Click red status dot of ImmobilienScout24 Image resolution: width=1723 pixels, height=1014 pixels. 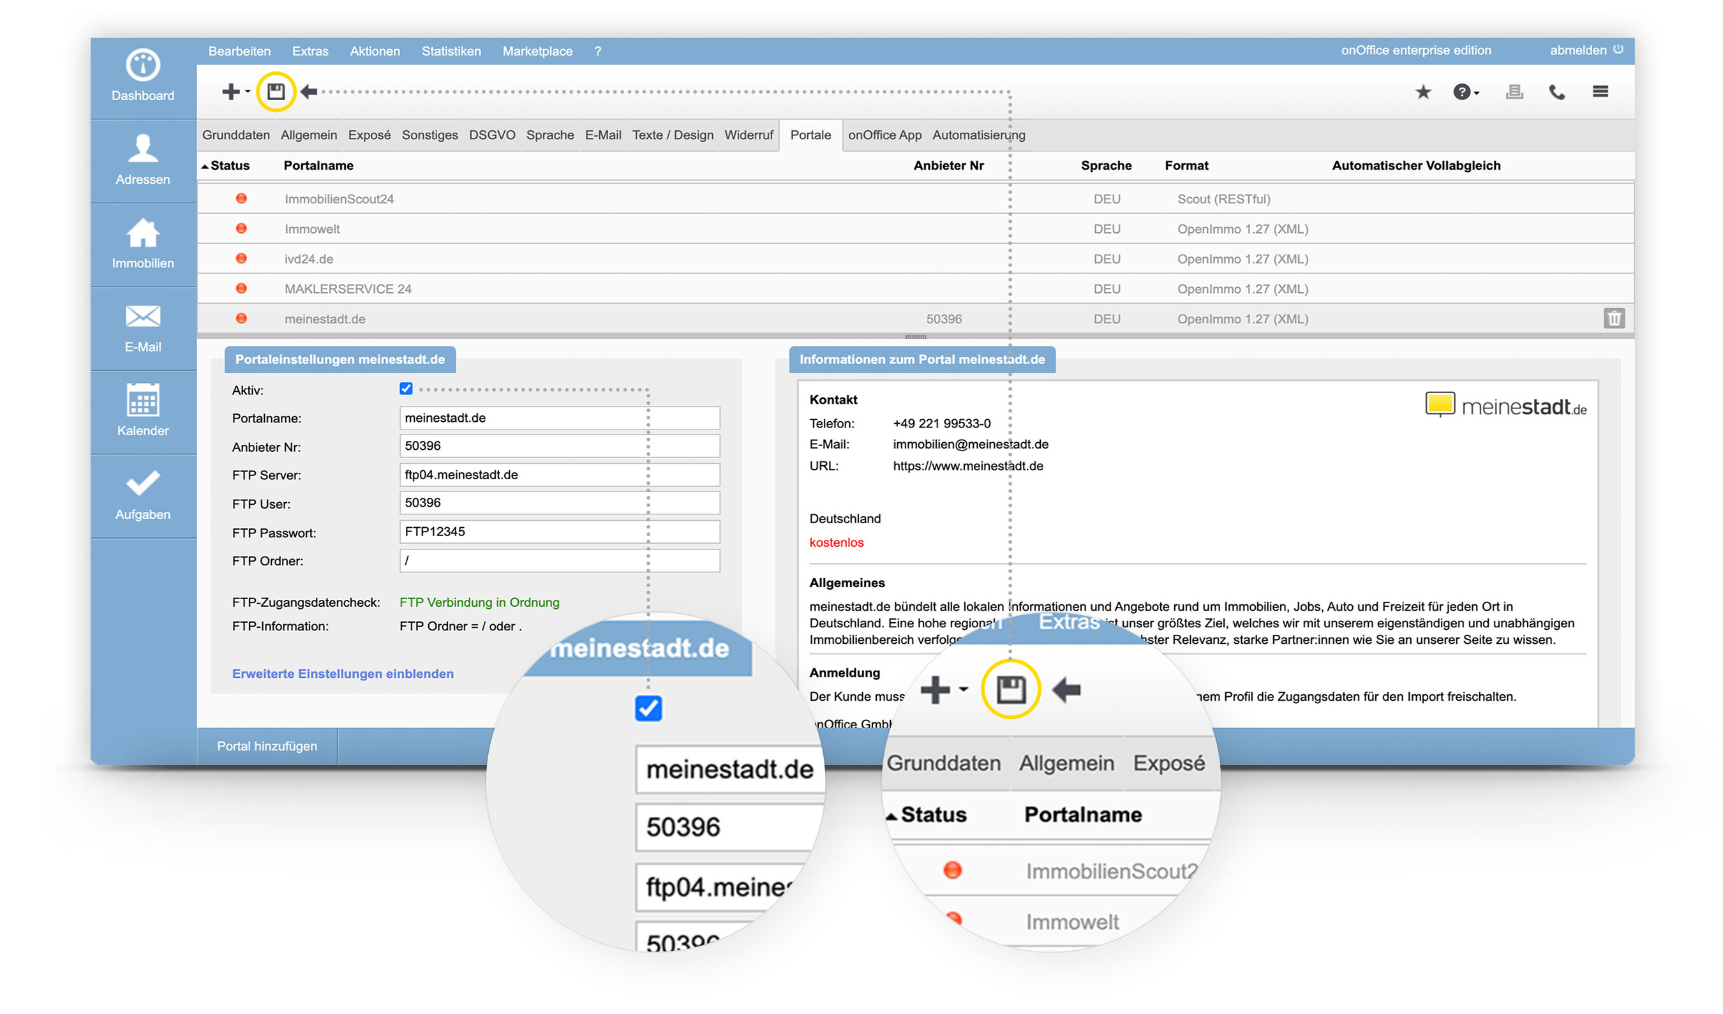click(241, 199)
